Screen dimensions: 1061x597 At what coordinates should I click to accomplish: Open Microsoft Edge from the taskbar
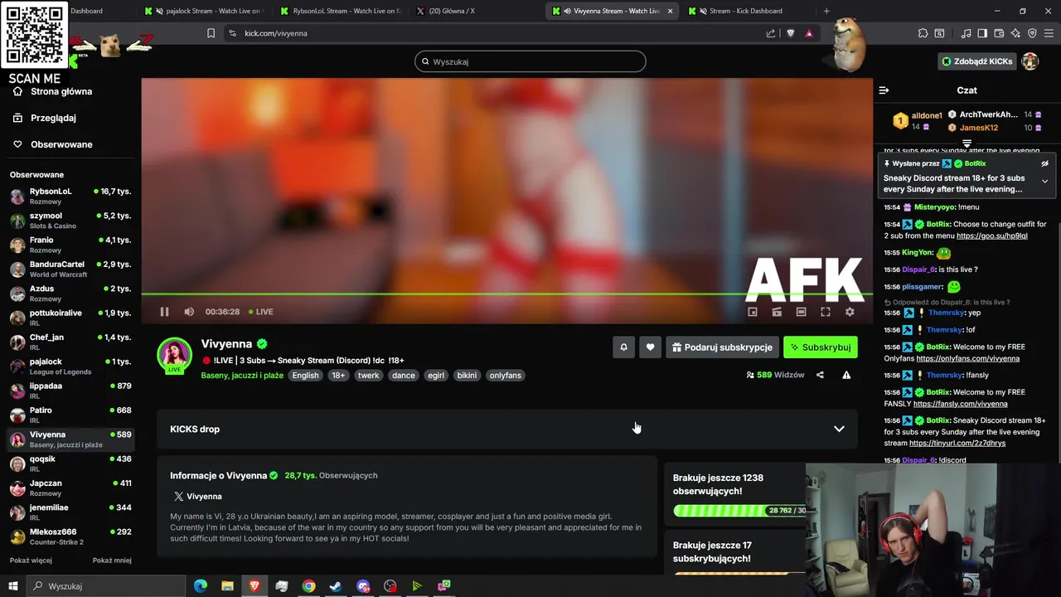201,586
